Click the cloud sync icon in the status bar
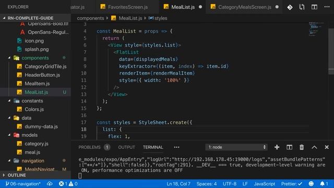This screenshot has width=334, height=188. [x=50, y=183]
